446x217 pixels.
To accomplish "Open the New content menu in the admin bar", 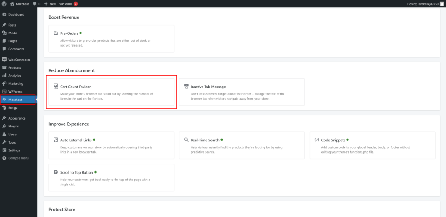I will point(50,4).
